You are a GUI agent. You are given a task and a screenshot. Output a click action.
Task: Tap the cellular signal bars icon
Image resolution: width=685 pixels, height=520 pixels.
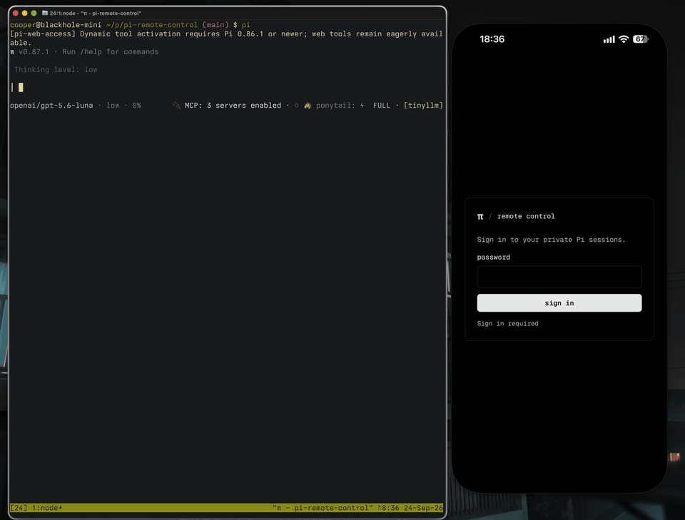[609, 40]
